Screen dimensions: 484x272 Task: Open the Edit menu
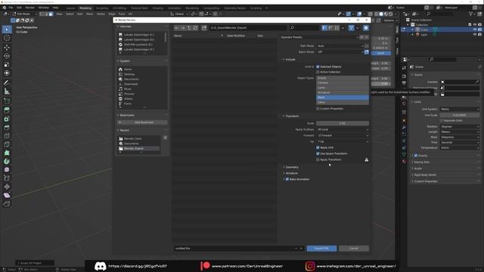[x=19, y=8]
